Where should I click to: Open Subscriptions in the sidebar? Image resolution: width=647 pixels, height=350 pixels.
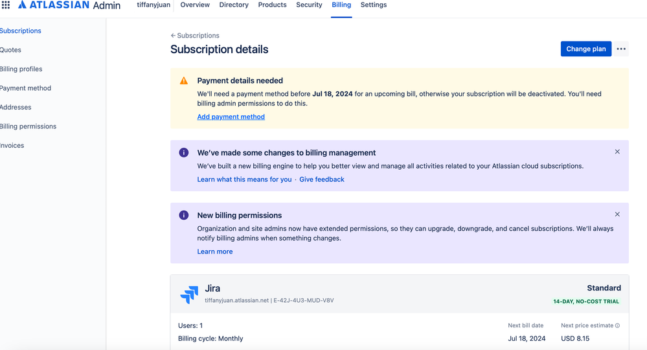click(20, 30)
